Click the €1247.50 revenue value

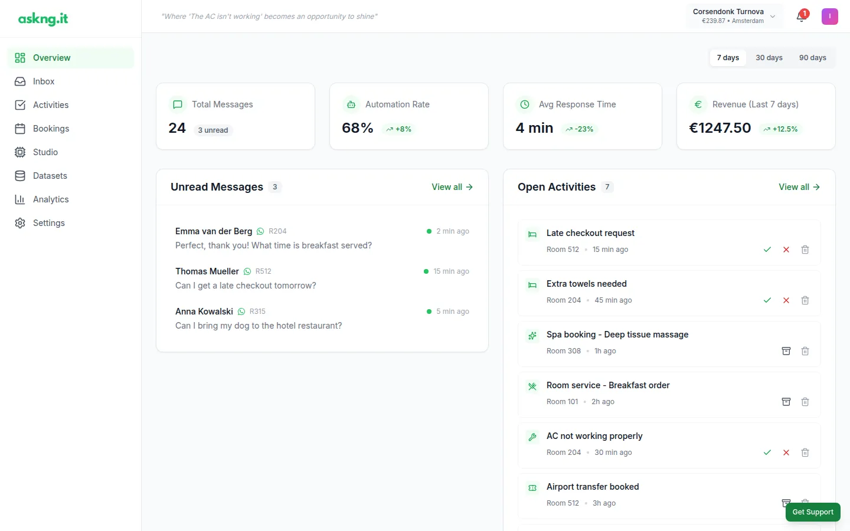[x=720, y=128]
